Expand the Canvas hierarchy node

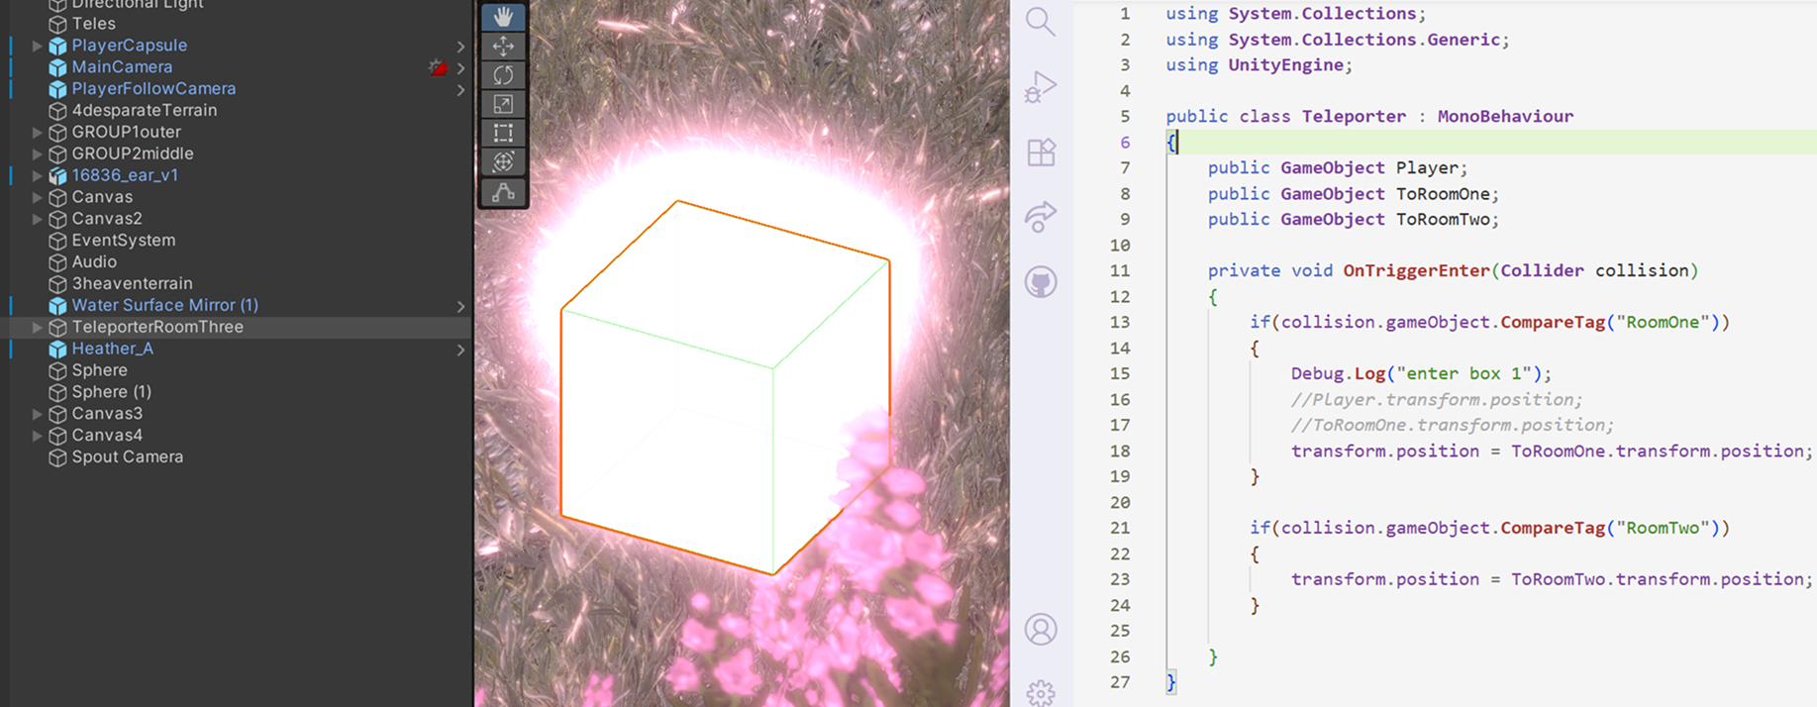[x=37, y=197]
